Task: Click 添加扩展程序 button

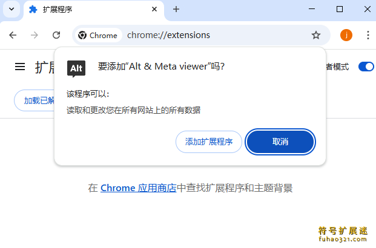Action: pos(209,142)
